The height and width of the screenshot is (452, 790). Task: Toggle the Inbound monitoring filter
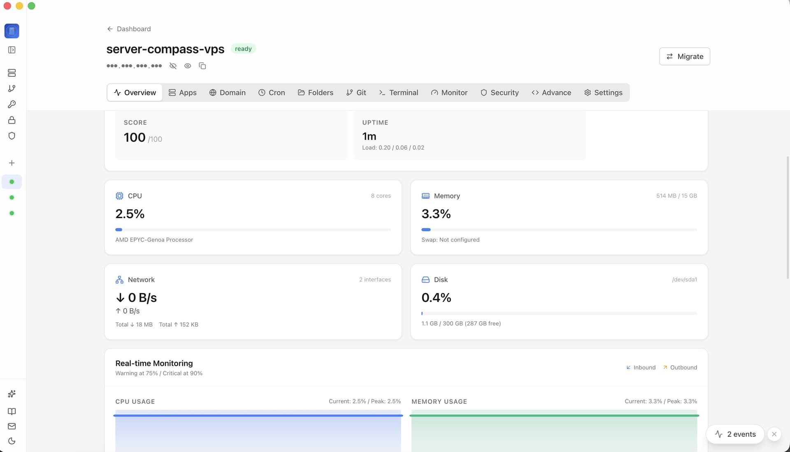[641, 367]
